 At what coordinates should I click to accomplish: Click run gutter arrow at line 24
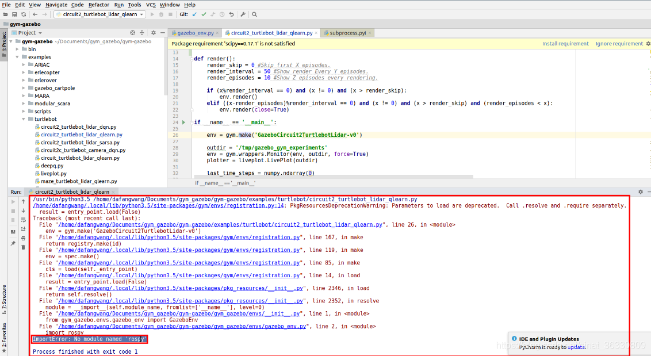[183, 123]
